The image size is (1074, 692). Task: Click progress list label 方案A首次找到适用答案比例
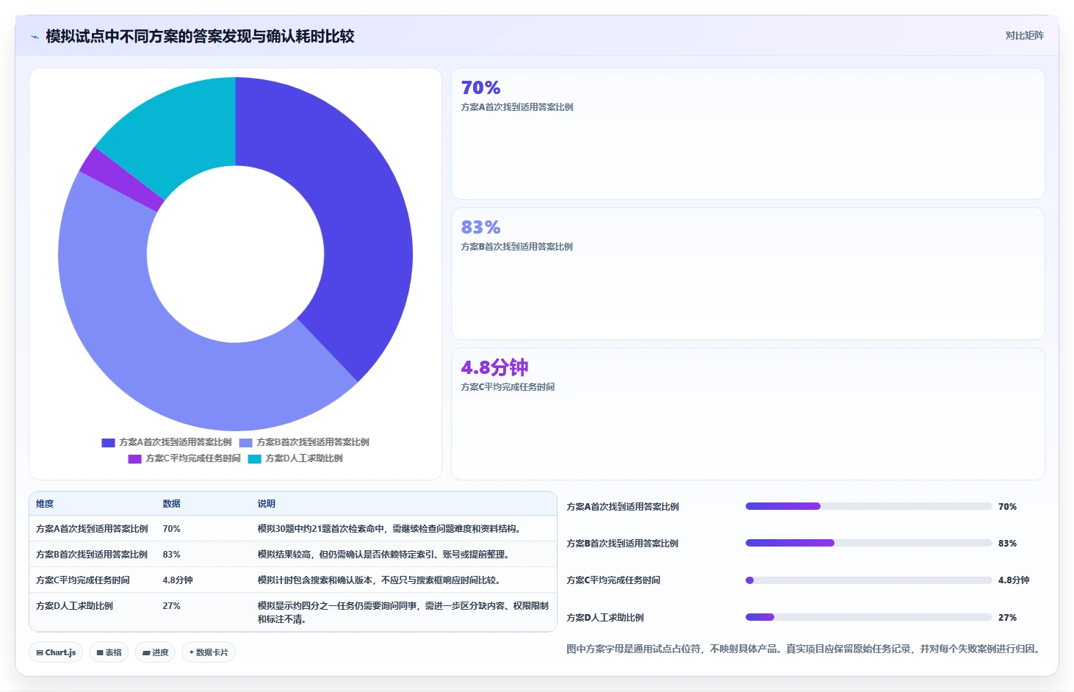click(x=622, y=507)
